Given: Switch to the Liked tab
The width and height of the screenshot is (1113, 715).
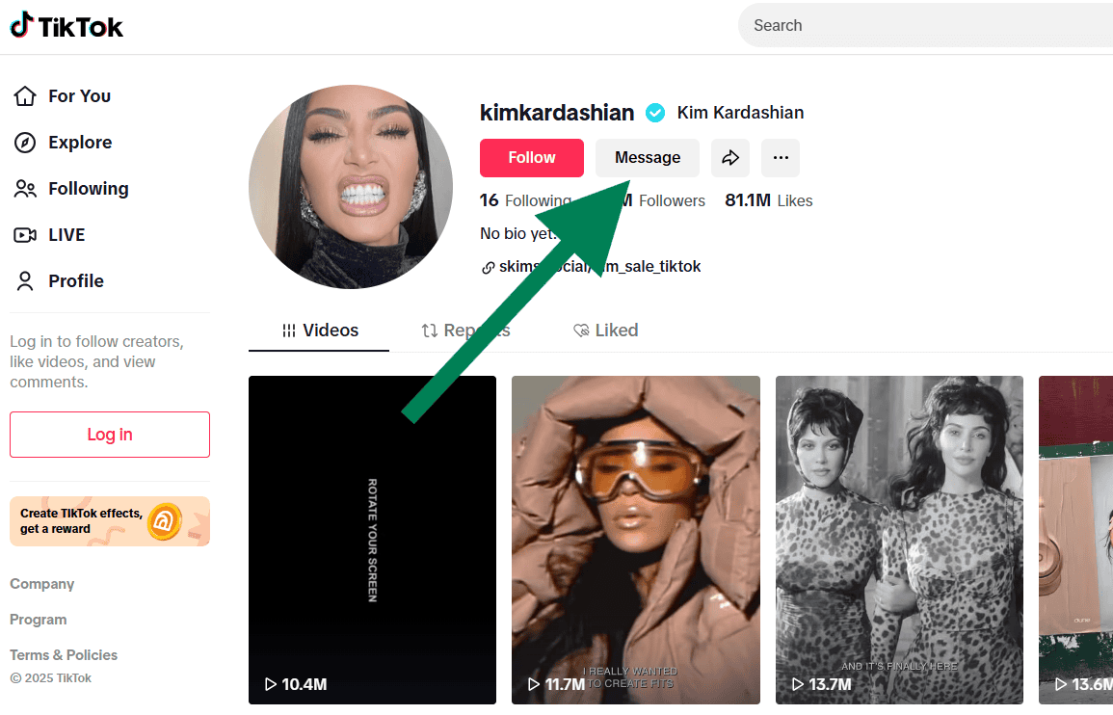Looking at the screenshot, I should click(605, 331).
